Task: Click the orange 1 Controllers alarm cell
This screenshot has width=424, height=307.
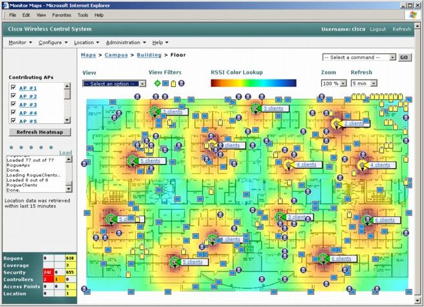Action: [x=59, y=279]
